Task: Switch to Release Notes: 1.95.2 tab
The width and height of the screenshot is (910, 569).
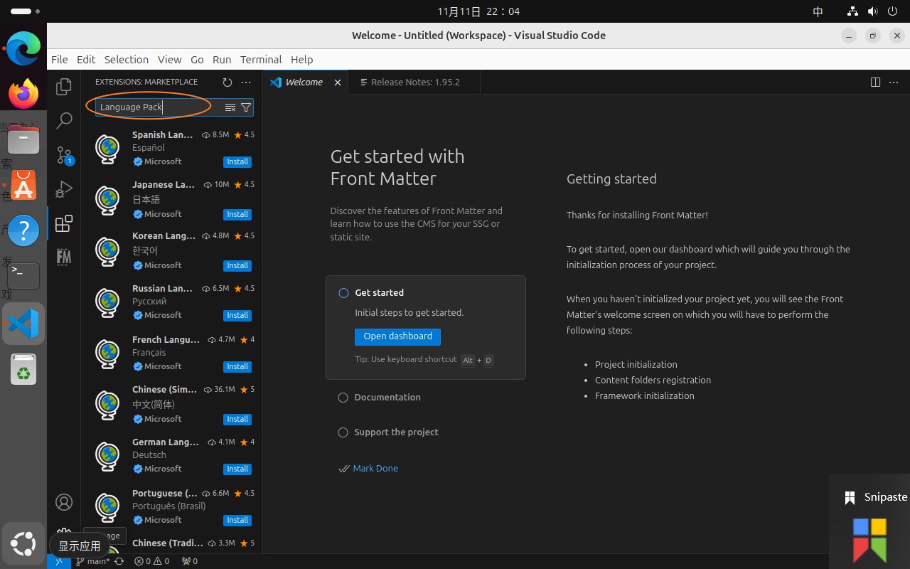Action: pyautogui.click(x=414, y=83)
